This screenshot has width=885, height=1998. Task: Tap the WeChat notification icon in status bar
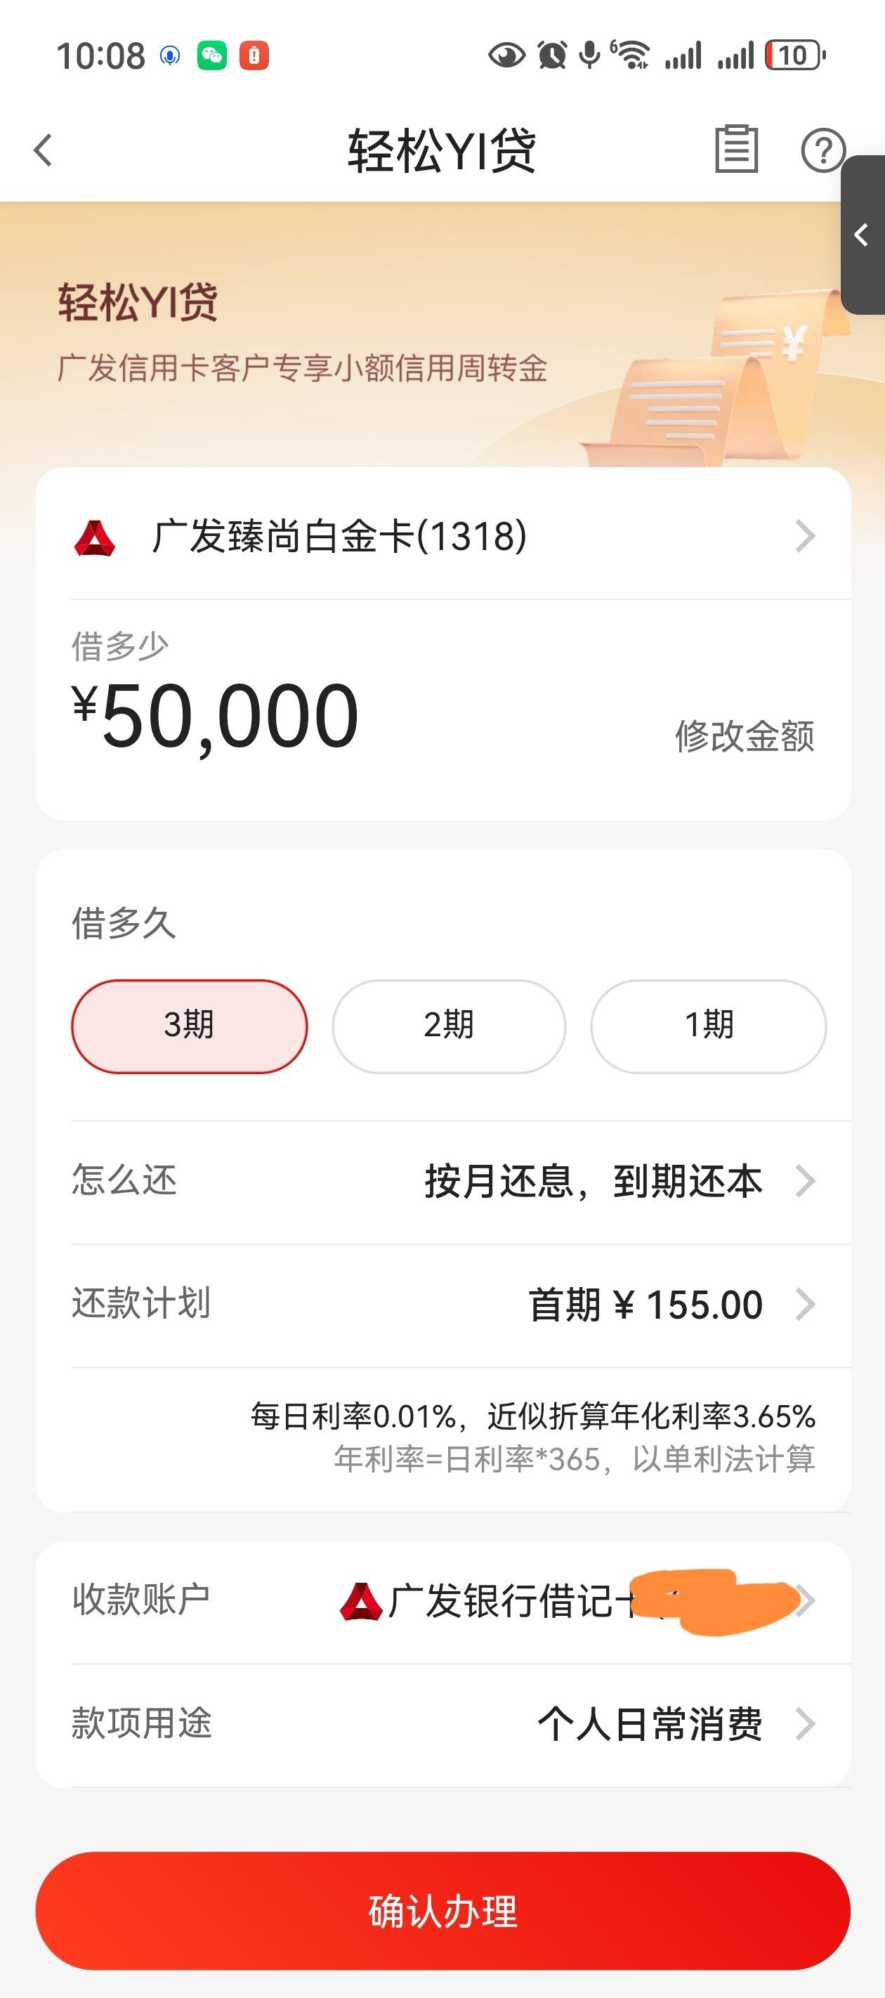[211, 55]
